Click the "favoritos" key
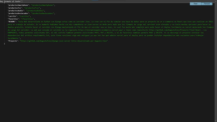The image size is (217, 122). 13,19
